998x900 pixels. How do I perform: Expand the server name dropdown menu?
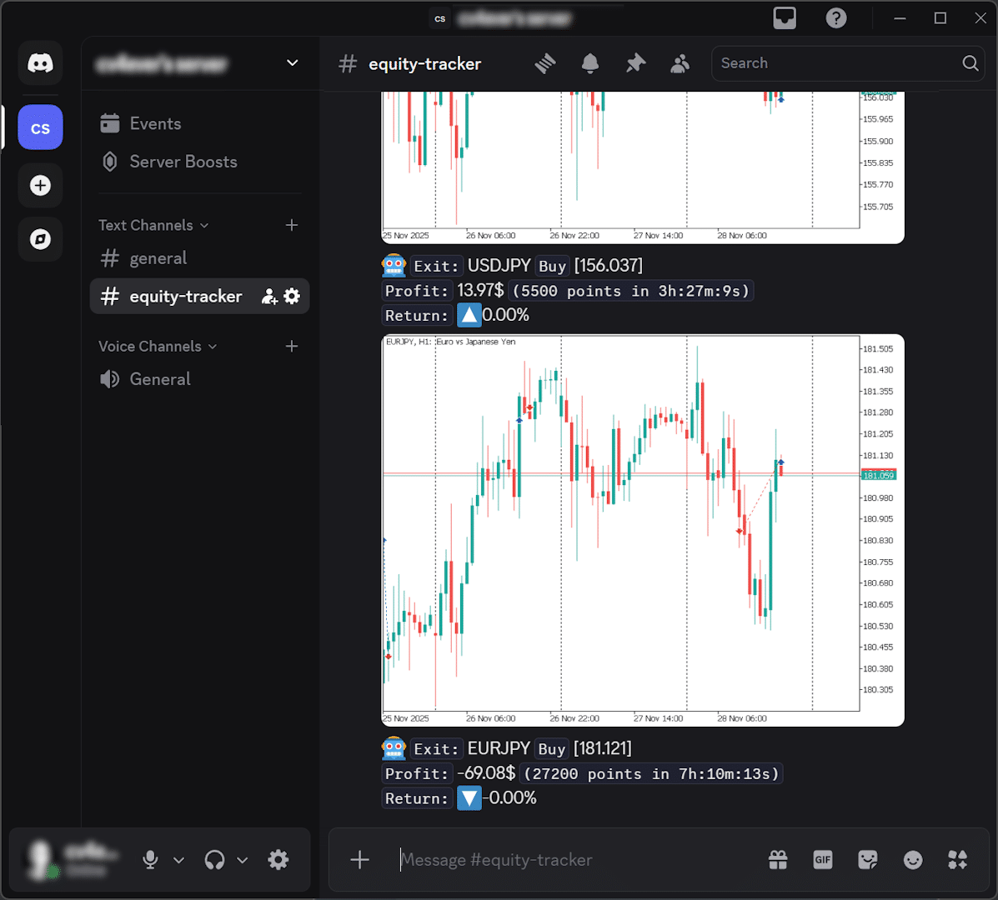coord(292,63)
